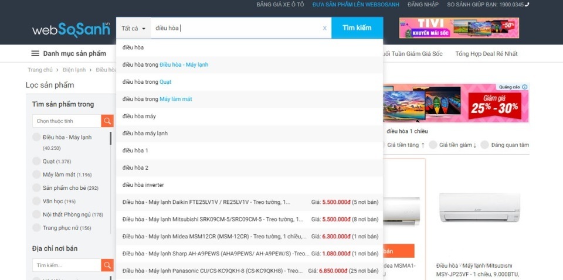Screen dimensions: 563x280
Task: Click the webSoSanh logo
Action: tap(71, 30)
